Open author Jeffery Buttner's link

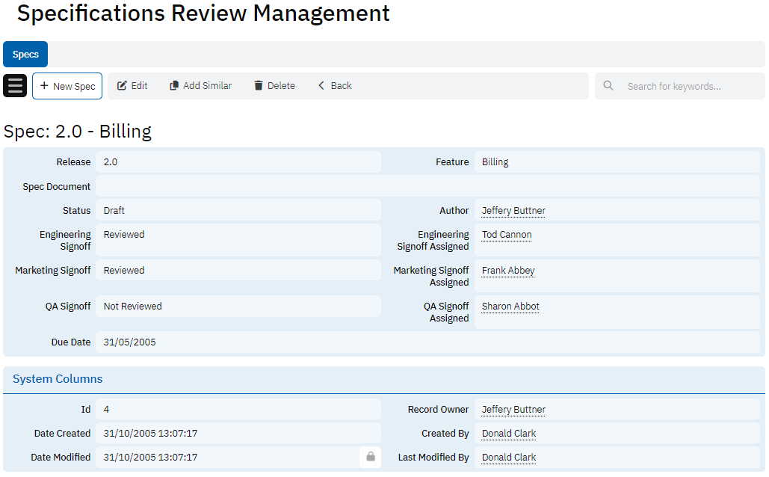point(513,211)
